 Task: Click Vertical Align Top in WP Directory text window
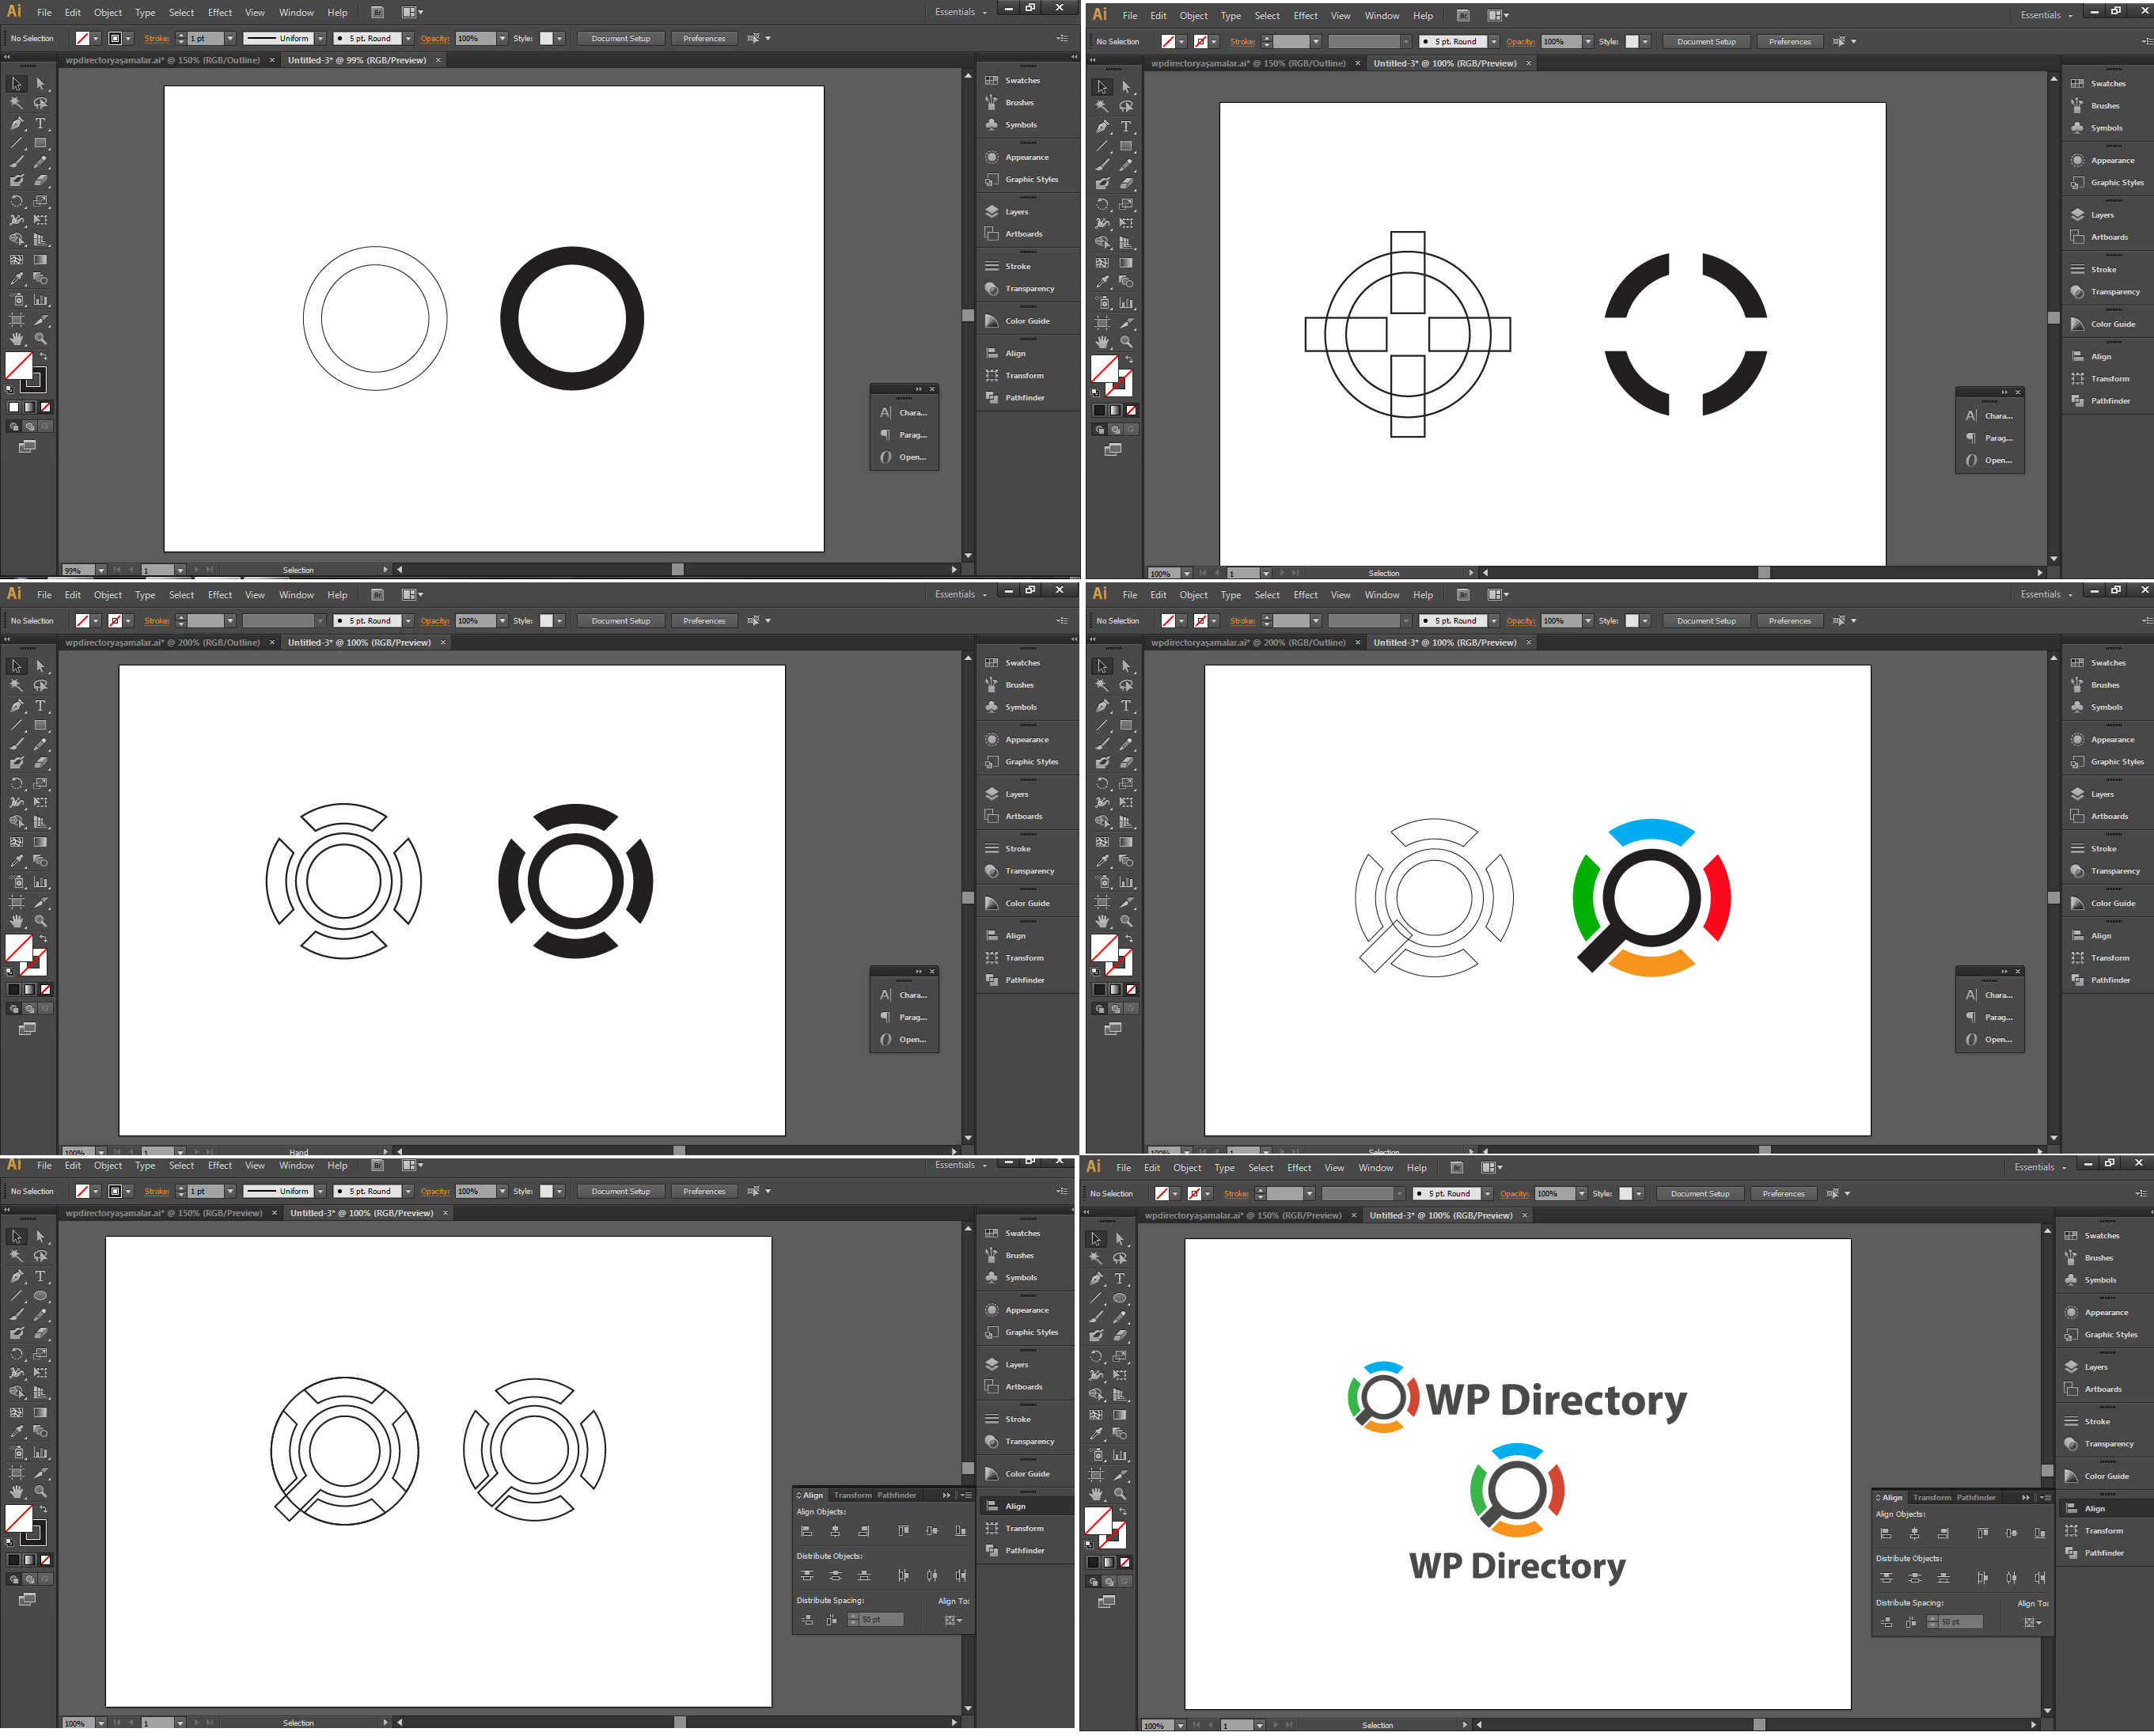pyautogui.click(x=1982, y=1533)
